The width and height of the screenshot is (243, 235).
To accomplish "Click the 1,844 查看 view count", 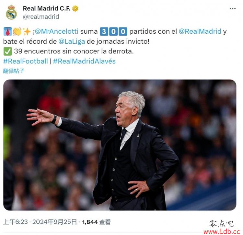I will coord(97,222).
